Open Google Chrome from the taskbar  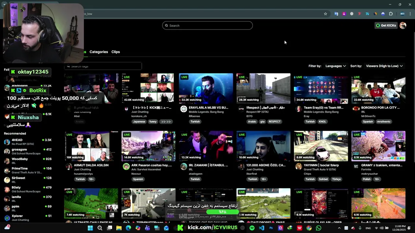[x=309, y=228]
